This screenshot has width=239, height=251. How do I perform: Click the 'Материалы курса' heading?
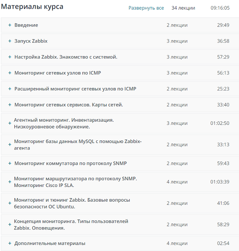point(32,7)
